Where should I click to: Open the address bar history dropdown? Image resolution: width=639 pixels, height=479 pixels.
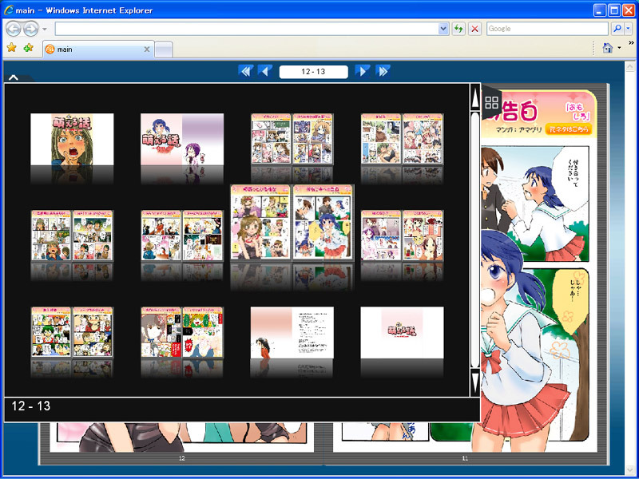443,29
